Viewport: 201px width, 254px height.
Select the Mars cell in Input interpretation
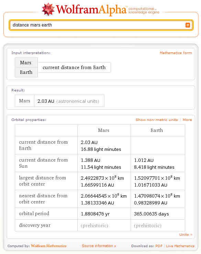tap(26, 63)
